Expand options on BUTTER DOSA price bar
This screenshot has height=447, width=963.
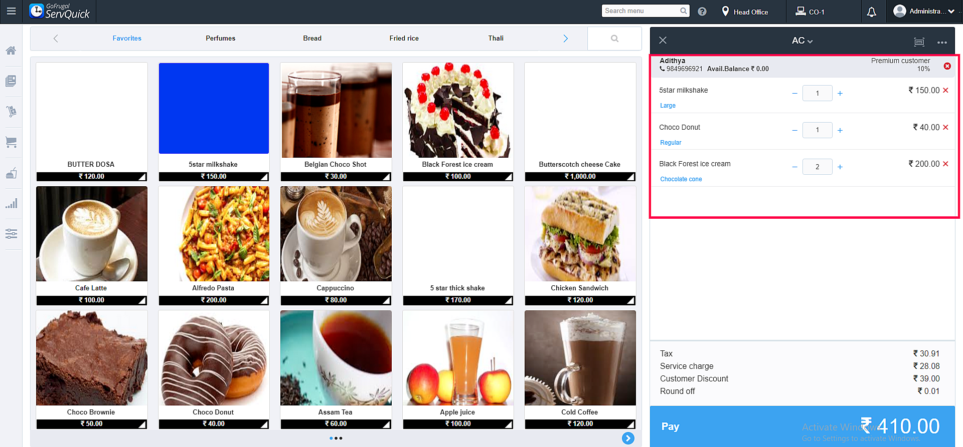point(142,177)
